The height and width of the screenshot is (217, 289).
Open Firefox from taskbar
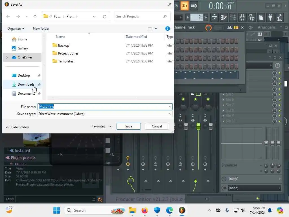coord(145,210)
